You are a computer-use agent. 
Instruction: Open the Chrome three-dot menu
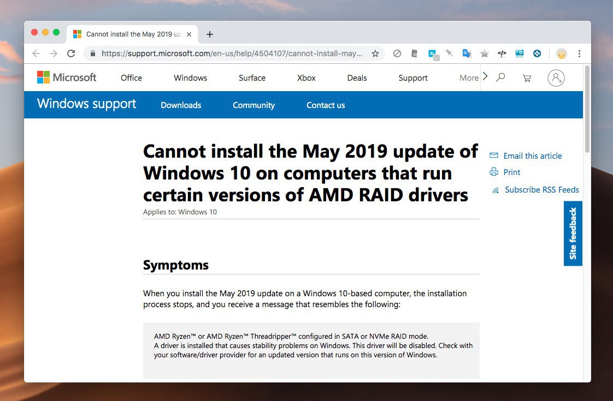pyautogui.click(x=579, y=53)
